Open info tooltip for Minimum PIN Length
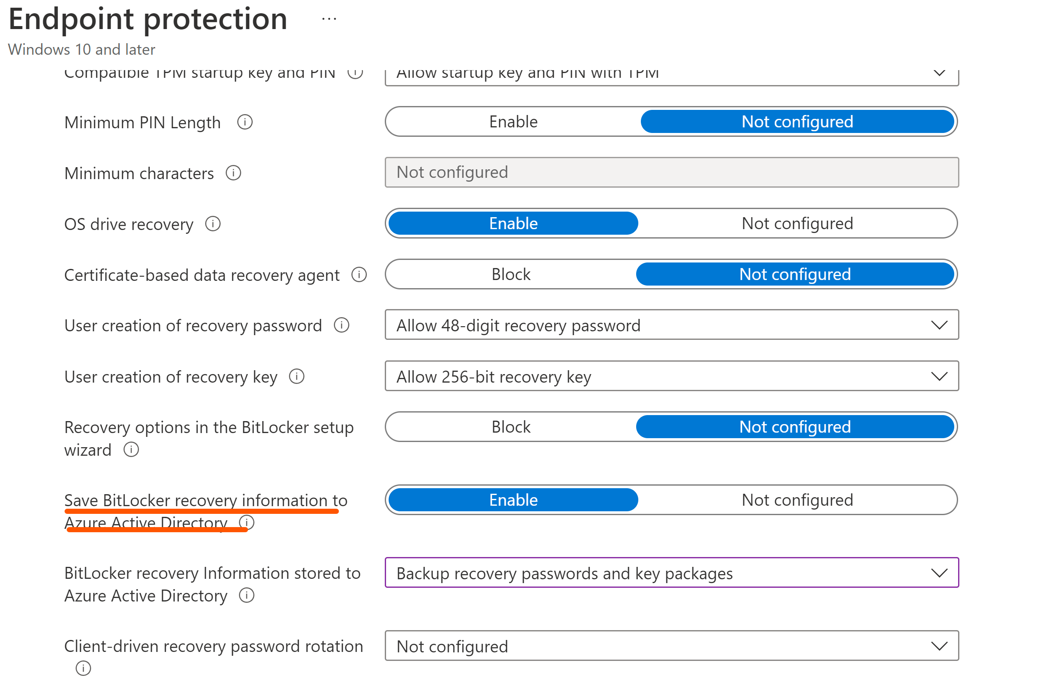 tap(245, 122)
